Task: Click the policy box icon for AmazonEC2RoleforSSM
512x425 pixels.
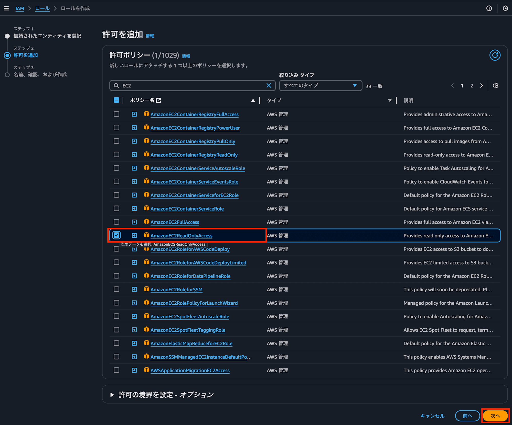Action: (x=146, y=289)
